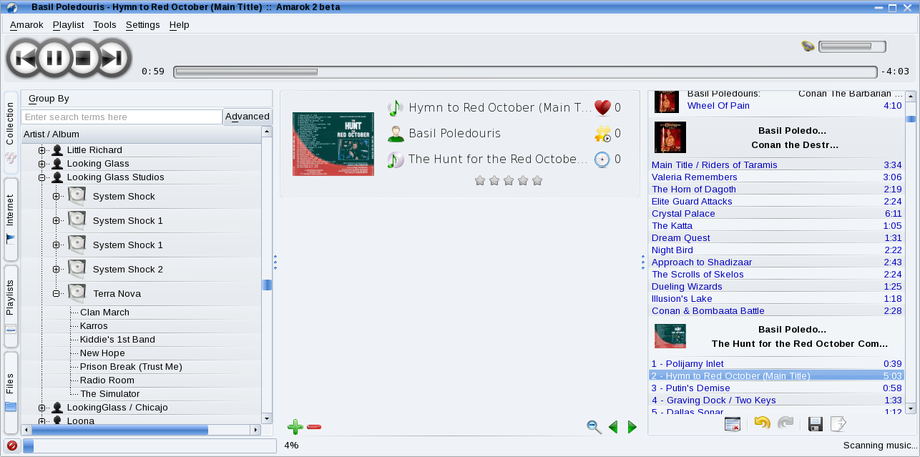Open the Help menu
Screen dimensions: 920x457
(x=179, y=24)
